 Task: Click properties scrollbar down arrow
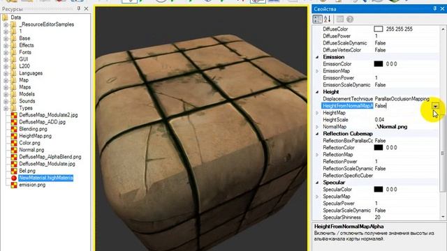click(x=443, y=217)
